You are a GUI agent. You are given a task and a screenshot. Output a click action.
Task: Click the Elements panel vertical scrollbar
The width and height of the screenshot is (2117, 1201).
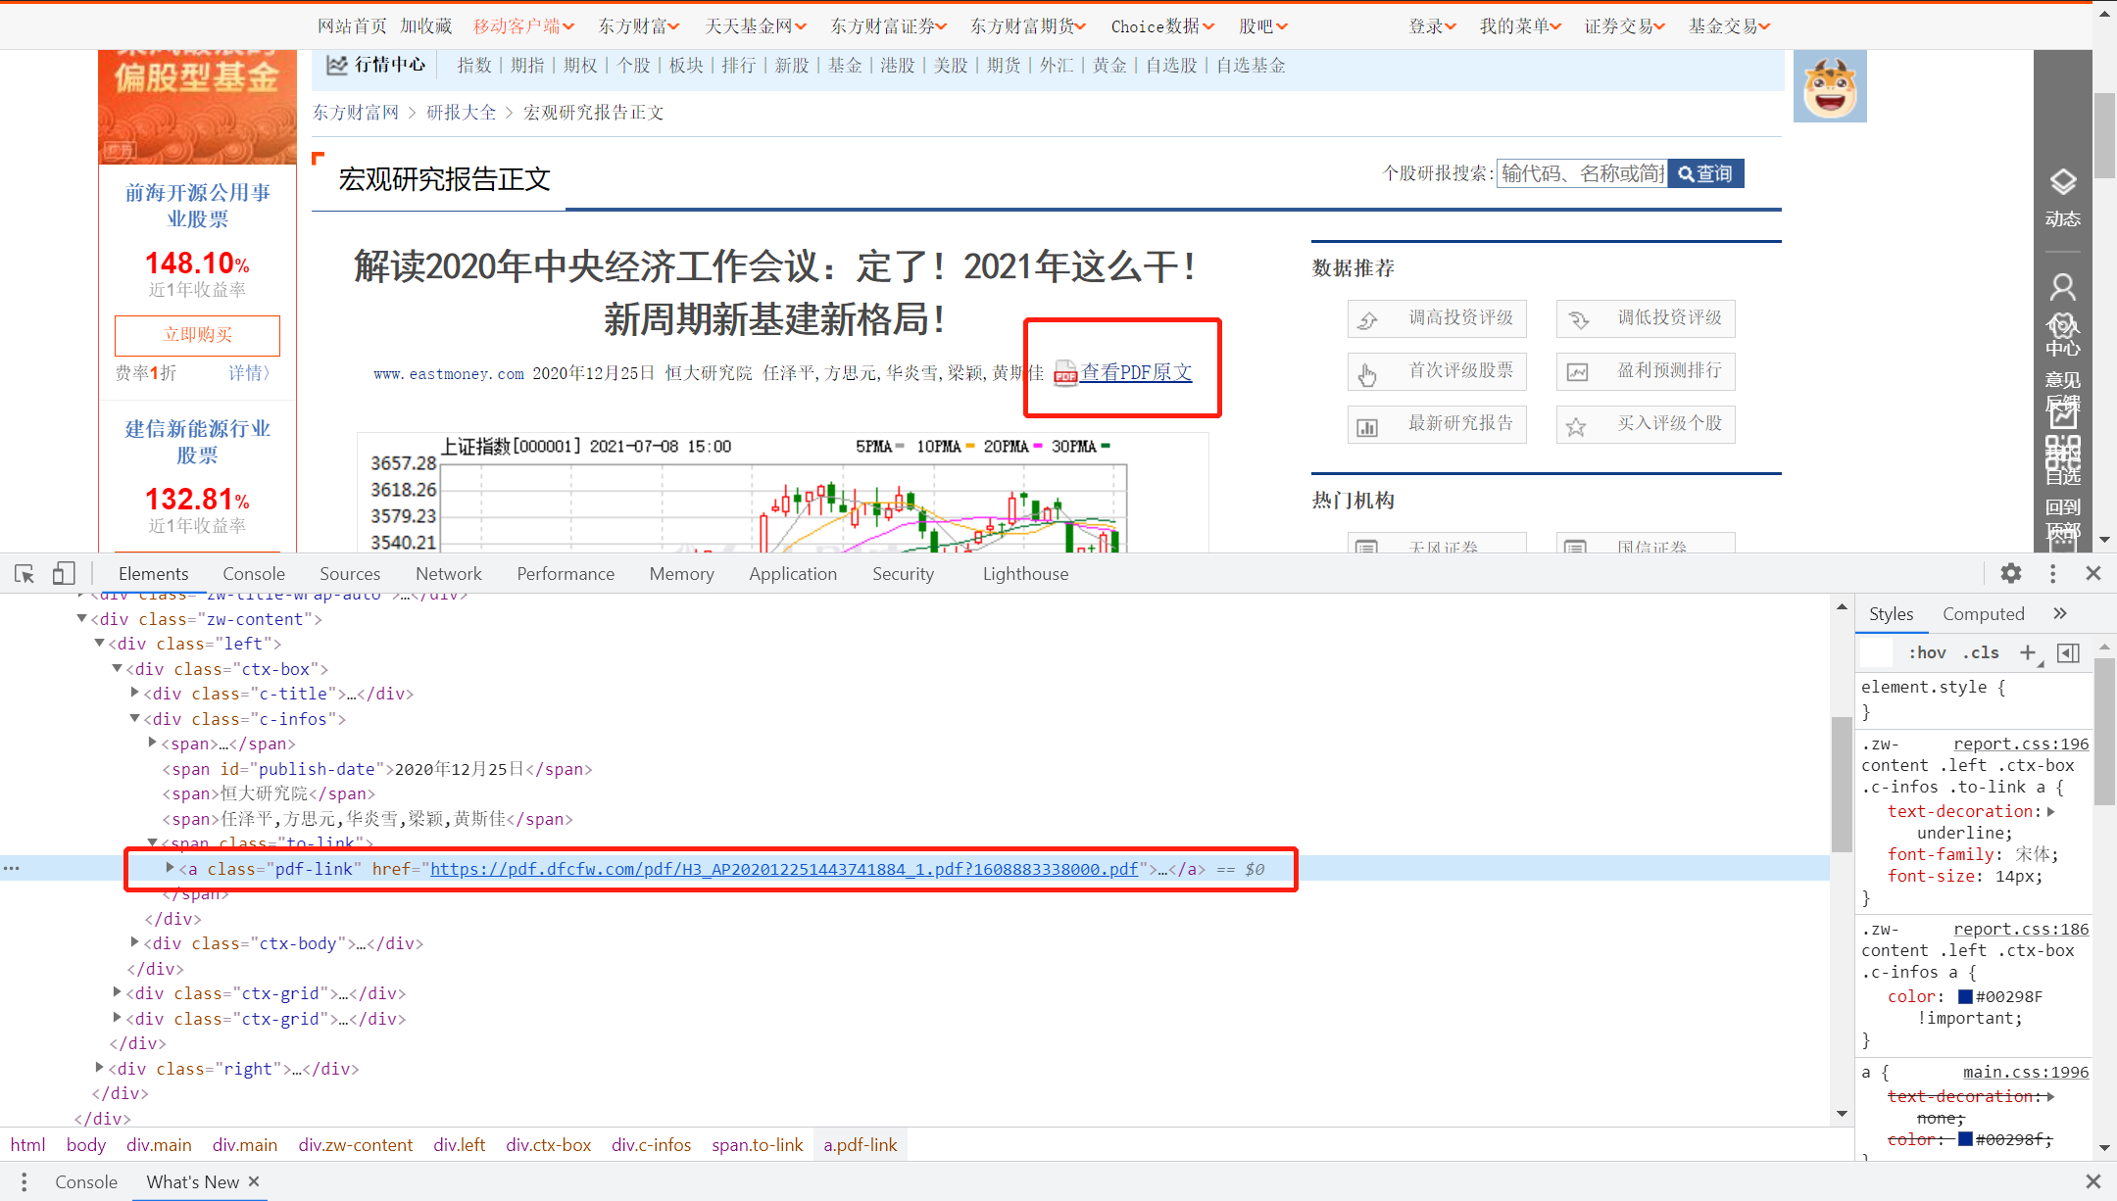[x=1842, y=785]
